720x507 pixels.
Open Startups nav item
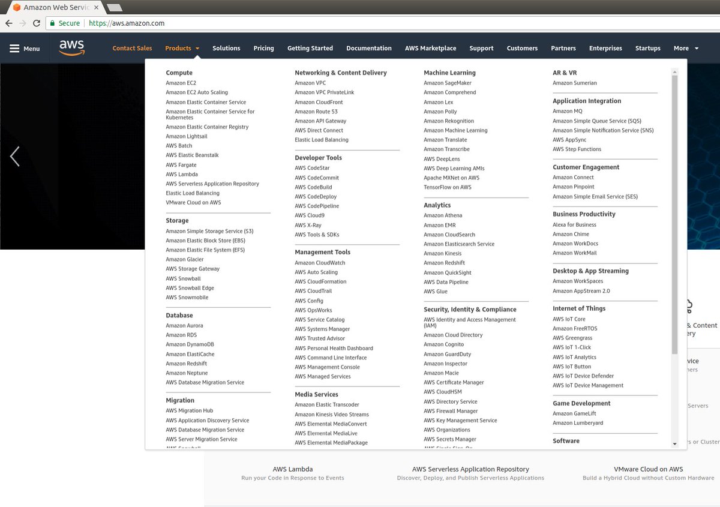coord(648,48)
